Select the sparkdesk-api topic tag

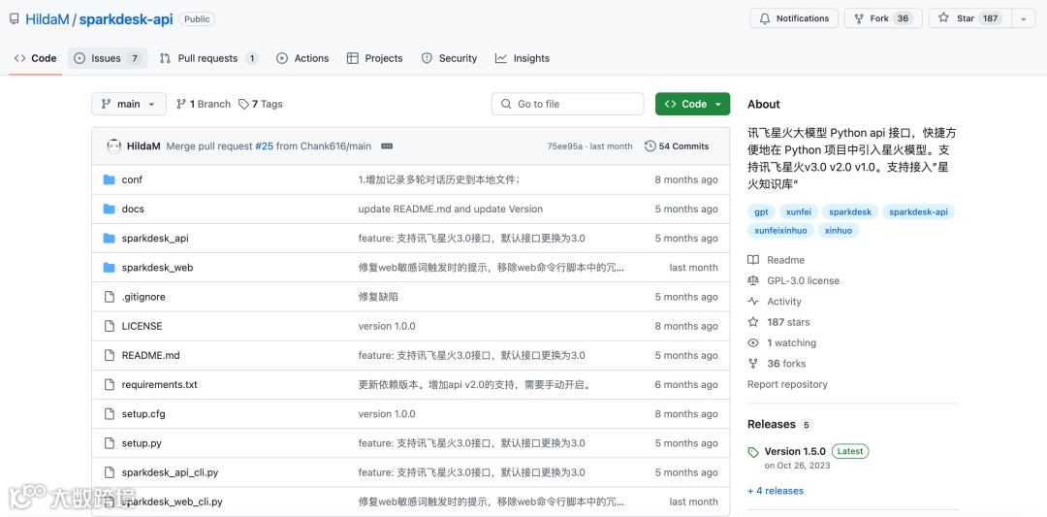(x=918, y=211)
